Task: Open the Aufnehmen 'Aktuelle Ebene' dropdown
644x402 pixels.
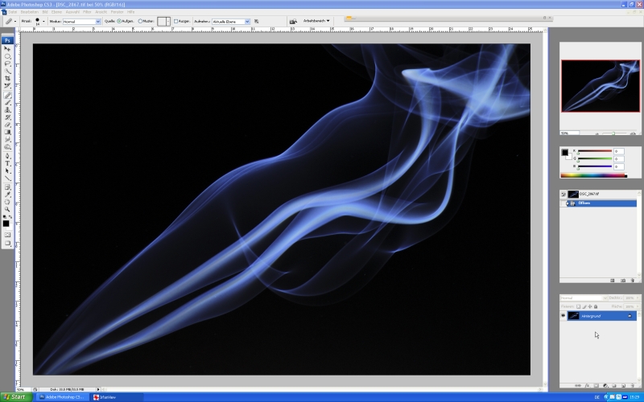Action: (247, 22)
